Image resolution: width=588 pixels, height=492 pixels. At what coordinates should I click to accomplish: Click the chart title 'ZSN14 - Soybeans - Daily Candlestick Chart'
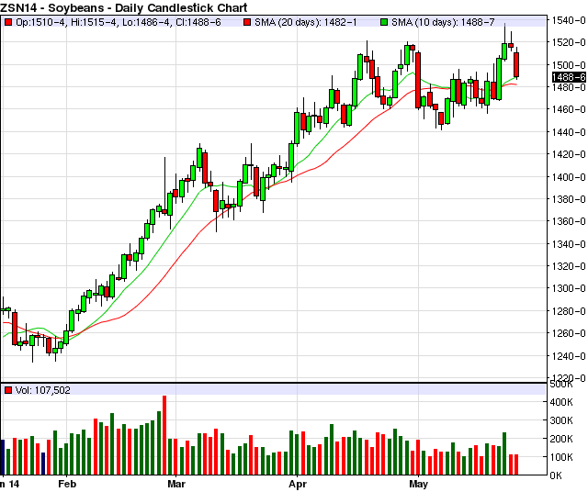[124, 7]
